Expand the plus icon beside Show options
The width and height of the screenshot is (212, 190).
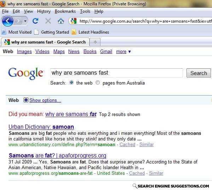click(x=26, y=100)
